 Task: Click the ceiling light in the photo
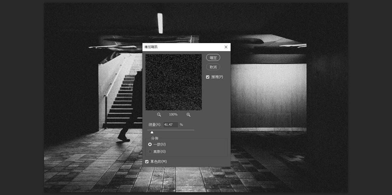click(160, 23)
